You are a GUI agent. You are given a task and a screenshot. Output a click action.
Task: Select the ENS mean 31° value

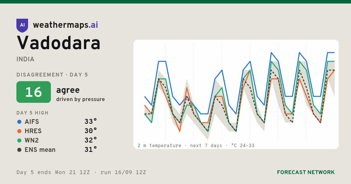pyautogui.click(x=91, y=150)
